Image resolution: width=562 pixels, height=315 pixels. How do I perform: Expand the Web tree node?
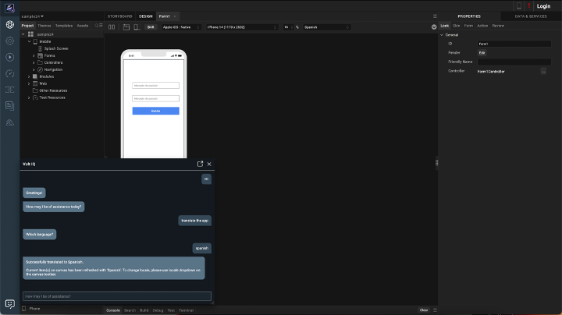coord(29,83)
